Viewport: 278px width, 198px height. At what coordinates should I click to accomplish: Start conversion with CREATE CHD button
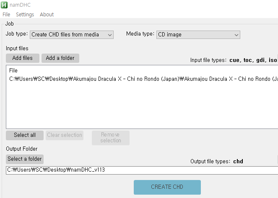[167, 187]
